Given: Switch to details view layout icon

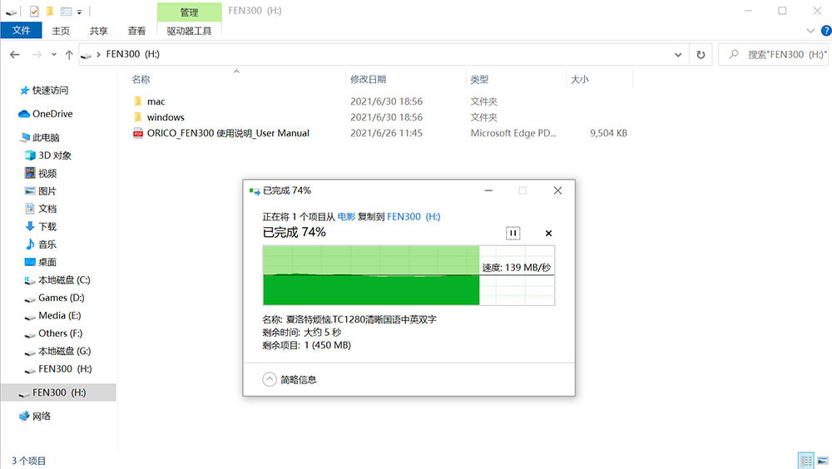Looking at the screenshot, I should pos(806,461).
